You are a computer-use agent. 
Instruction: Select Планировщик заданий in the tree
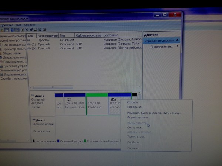[14, 45]
